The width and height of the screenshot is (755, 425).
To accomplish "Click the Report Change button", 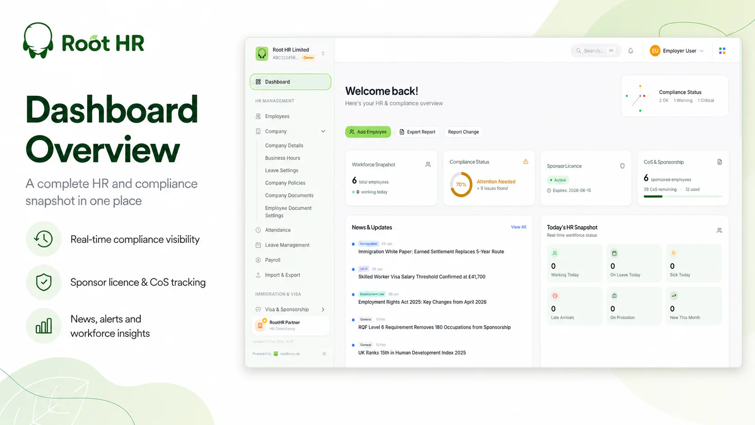I will [463, 132].
